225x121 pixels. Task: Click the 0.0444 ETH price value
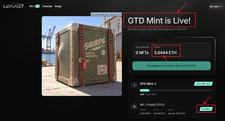165,53
